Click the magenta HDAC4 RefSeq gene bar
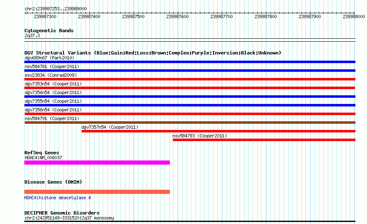The height and width of the screenshot is (224, 367). [97, 163]
